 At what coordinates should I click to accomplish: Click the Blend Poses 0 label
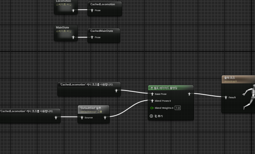click(163, 101)
